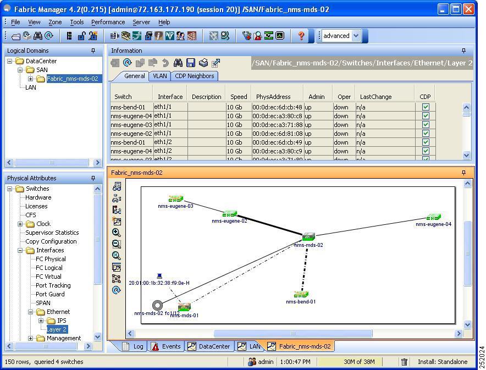This screenshot has width=486, height=370.
Task: Toggle CDP checkbox for nms-eugene-04 eth1/1
Action: (426, 115)
